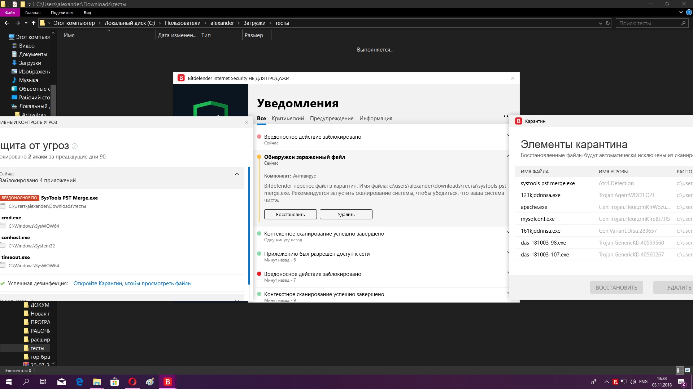Click the Удалить button in the infected file notification
This screenshot has width=693, height=389.
coord(346,214)
